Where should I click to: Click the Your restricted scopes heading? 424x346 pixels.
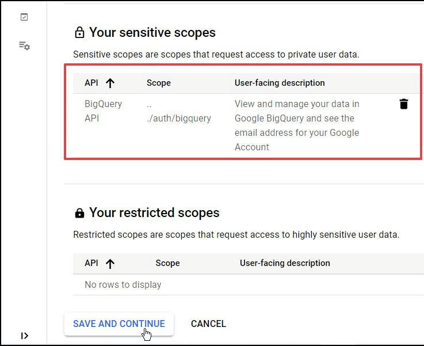pyautogui.click(x=154, y=213)
